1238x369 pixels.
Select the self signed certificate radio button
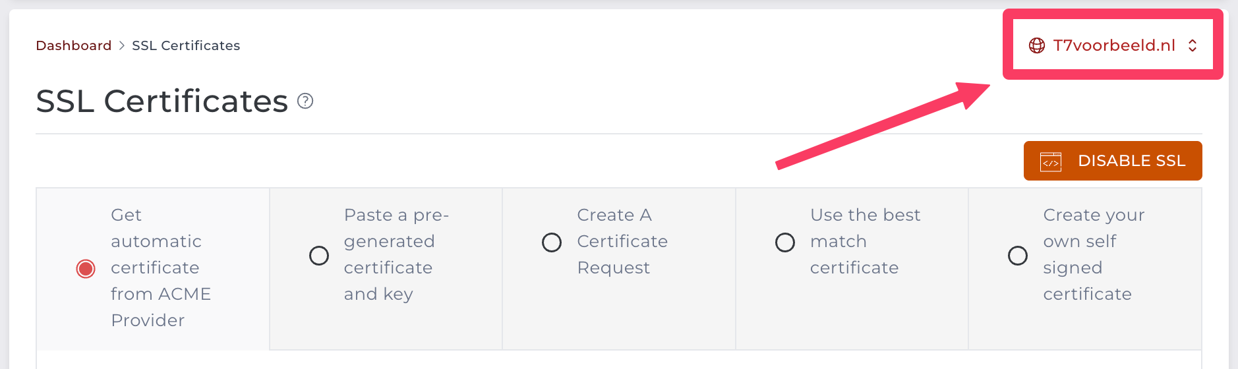[1018, 256]
